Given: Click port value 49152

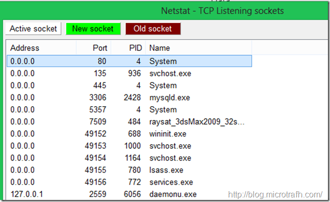Looking at the screenshot, I should click(x=95, y=134).
